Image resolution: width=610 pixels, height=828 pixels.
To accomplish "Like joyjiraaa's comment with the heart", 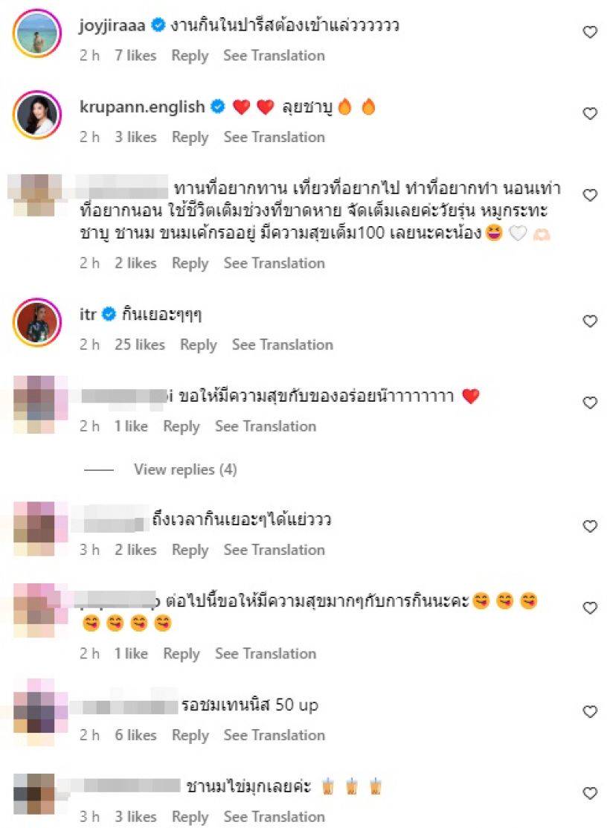I will pyautogui.click(x=590, y=32).
